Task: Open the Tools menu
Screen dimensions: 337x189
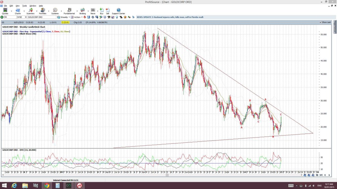Action: tap(24, 6)
